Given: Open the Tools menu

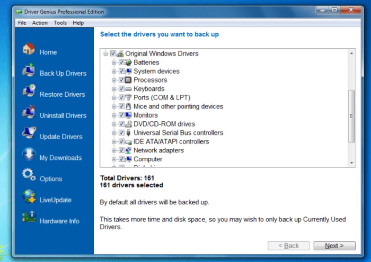Looking at the screenshot, I should point(60,23).
